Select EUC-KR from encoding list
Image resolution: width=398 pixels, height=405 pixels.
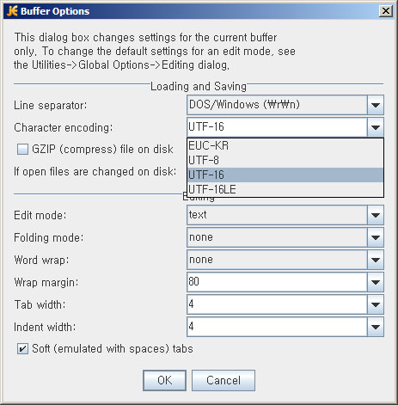click(285, 146)
